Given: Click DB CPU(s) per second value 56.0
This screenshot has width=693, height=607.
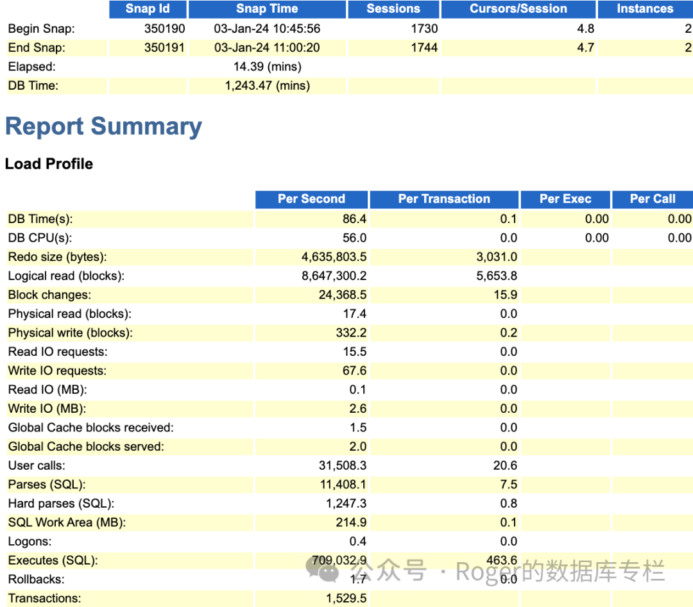Looking at the screenshot, I should [x=354, y=238].
